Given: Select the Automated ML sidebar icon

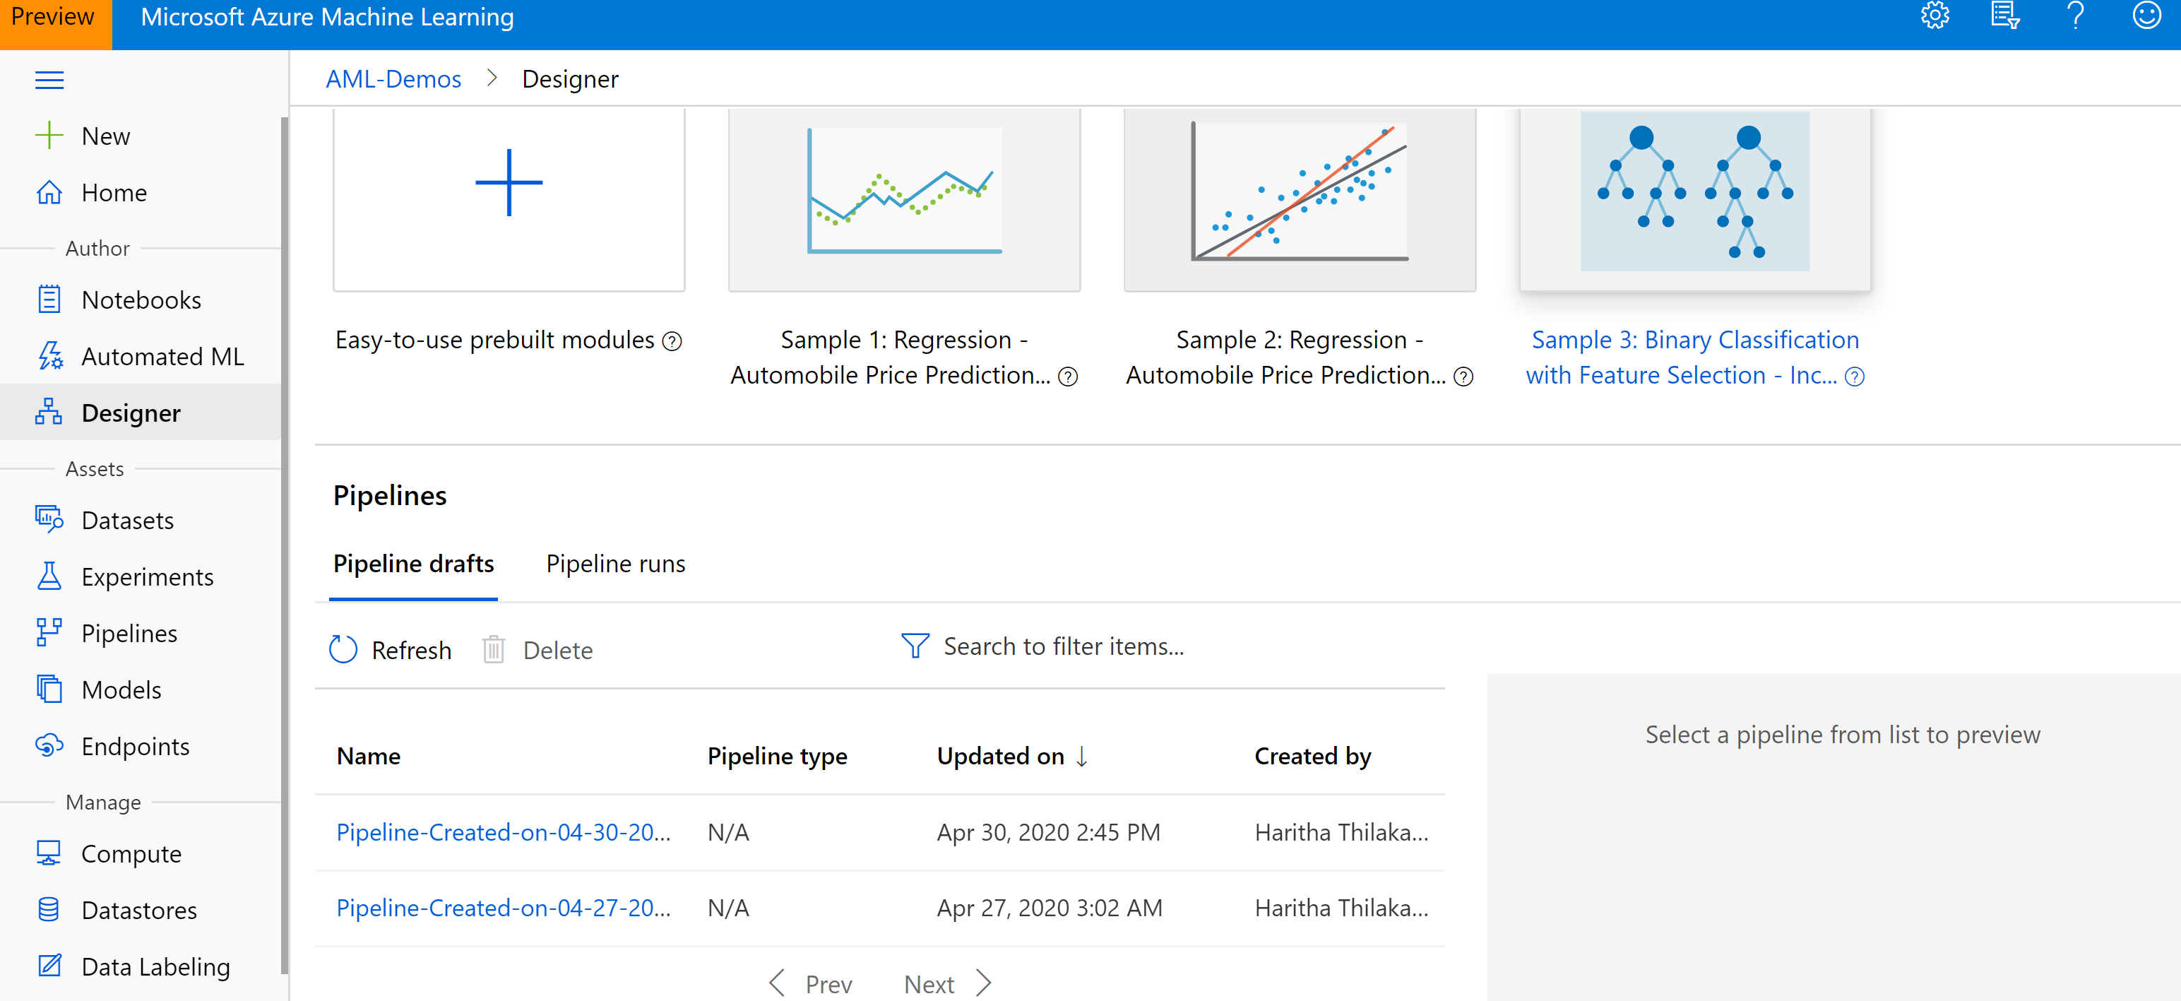Looking at the screenshot, I should pyautogui.click(x=48, y=356).
